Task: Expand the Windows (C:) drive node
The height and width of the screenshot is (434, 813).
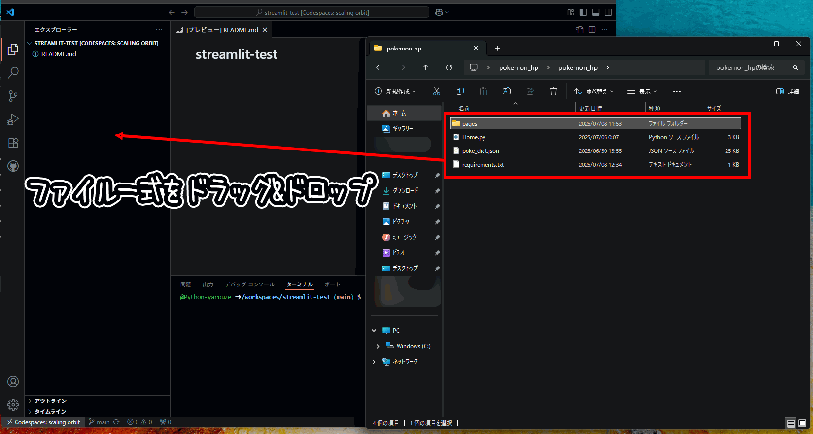Action: click(378, 346)
